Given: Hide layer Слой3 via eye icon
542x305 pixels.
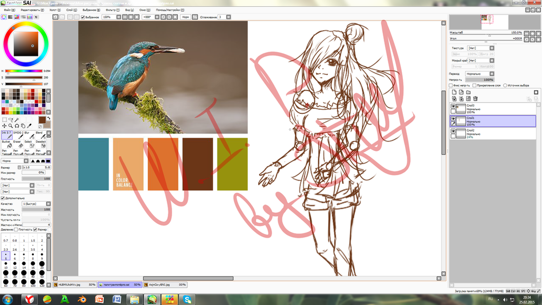Looking at the screenshot, I should click(x=453, y=106).
